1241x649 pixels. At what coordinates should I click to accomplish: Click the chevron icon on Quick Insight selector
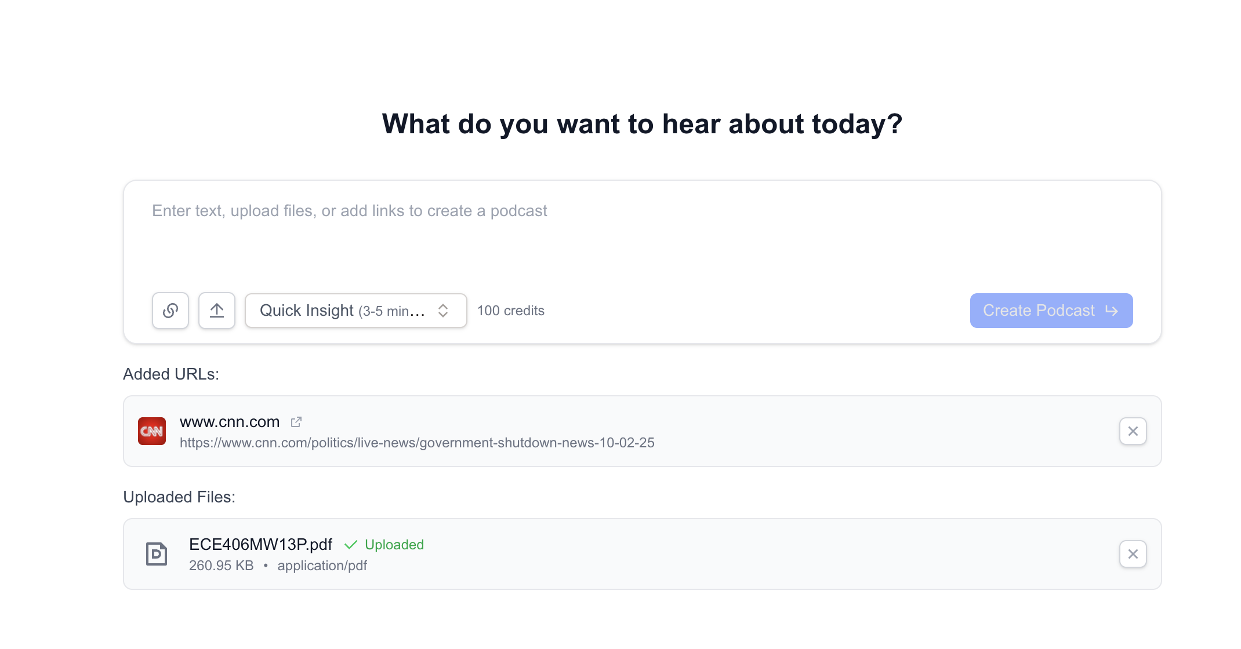(442, 311)
